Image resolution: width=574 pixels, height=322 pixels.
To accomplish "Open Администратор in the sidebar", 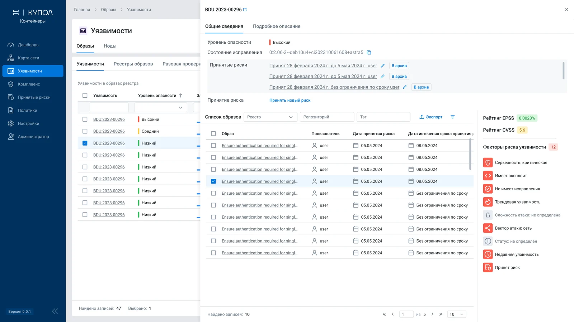I will pyautogui.click(x=33, y=137).
